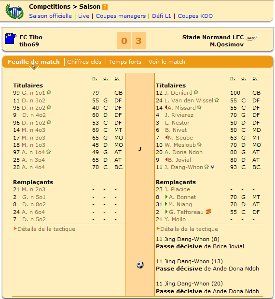
Task: Click the laurel crest competitions logo
Action: [14, 12]
